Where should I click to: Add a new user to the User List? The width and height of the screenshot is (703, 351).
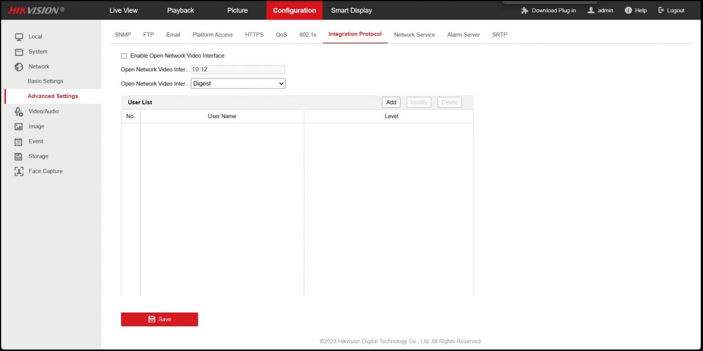pos(390,102)
